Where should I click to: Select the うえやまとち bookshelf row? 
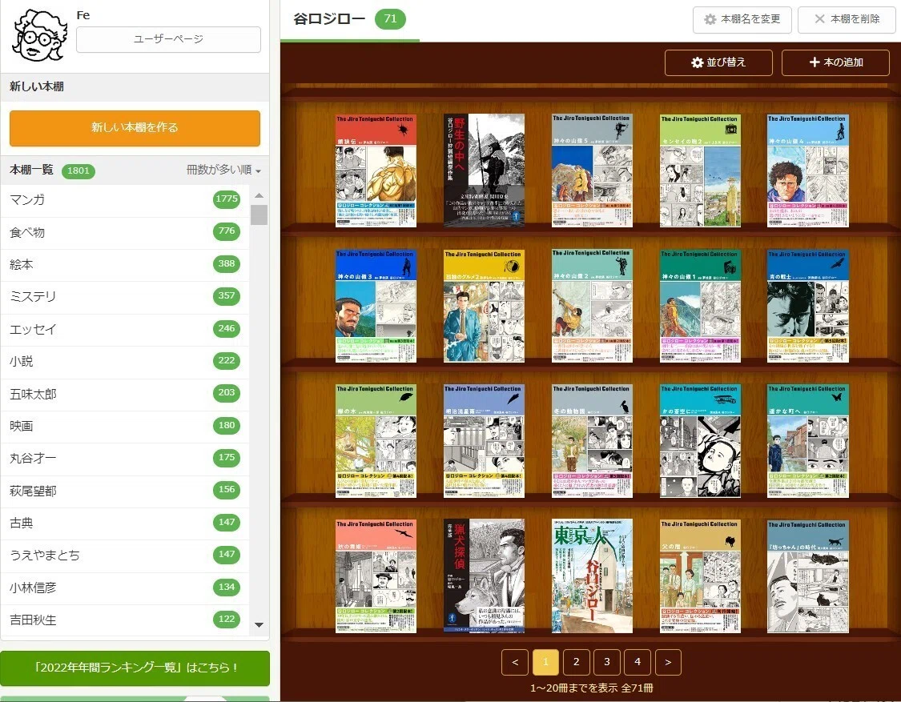[125, 555]
